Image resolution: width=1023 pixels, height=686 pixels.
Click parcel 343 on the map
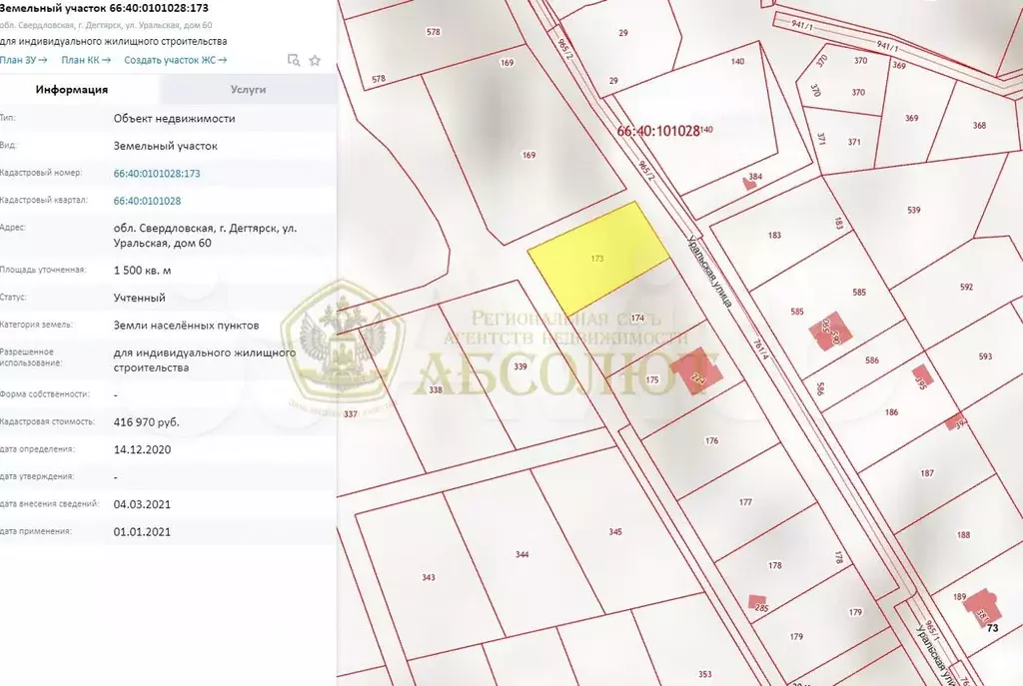tap(428, 578)
